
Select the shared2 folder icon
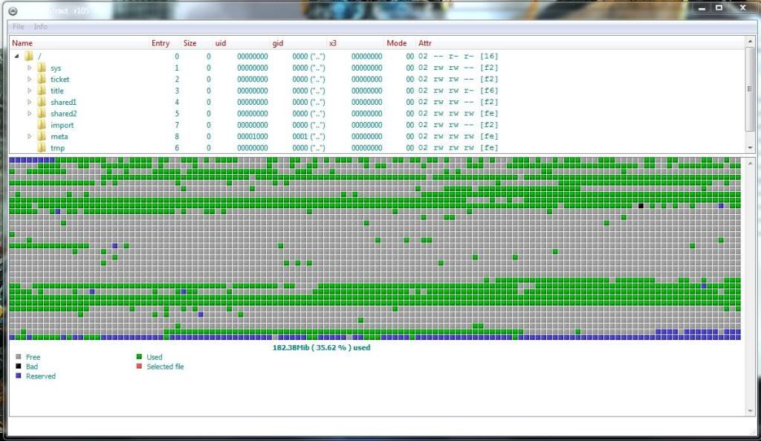coord(42,114)
